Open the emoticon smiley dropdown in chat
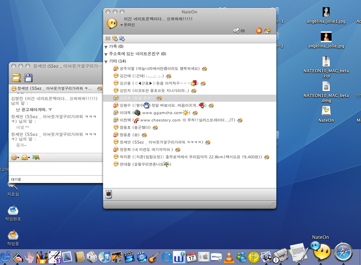 click(15, 157)
